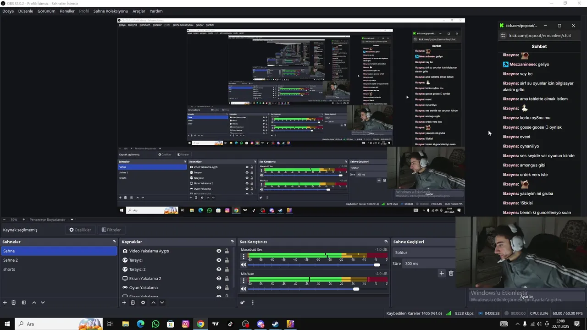The height and width of the screenshot is (330, 587).
Task: Add a transition with plus icon in Sahne Geçişleri
Action: [x=442, y=273]
